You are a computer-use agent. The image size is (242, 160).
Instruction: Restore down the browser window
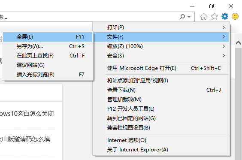click(212, 6)
